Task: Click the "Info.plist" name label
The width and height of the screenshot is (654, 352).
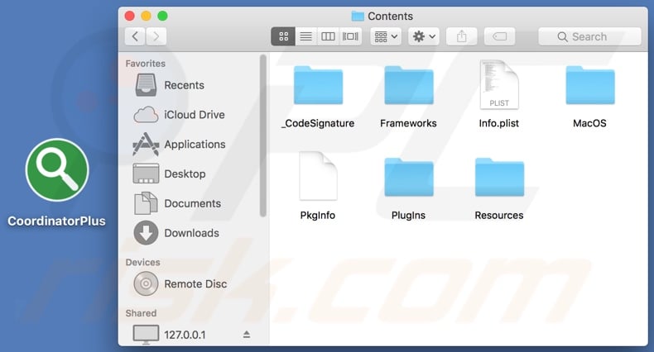Action: [x=499, y=123]
